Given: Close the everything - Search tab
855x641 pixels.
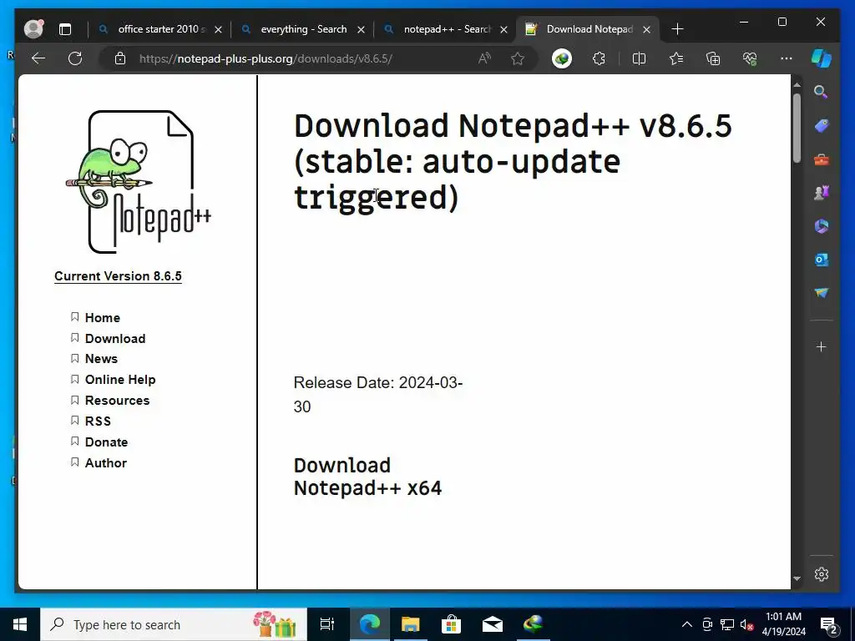Looking at the screenshot, I should (x=361, y=29).
